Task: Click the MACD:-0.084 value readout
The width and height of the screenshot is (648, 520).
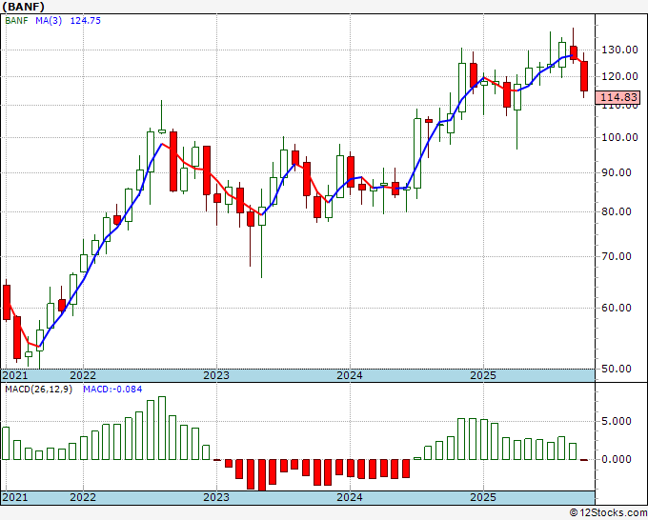Action: (x=112, y=390)
